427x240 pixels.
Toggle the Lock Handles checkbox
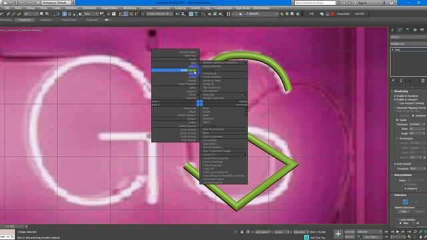point(399,219)
